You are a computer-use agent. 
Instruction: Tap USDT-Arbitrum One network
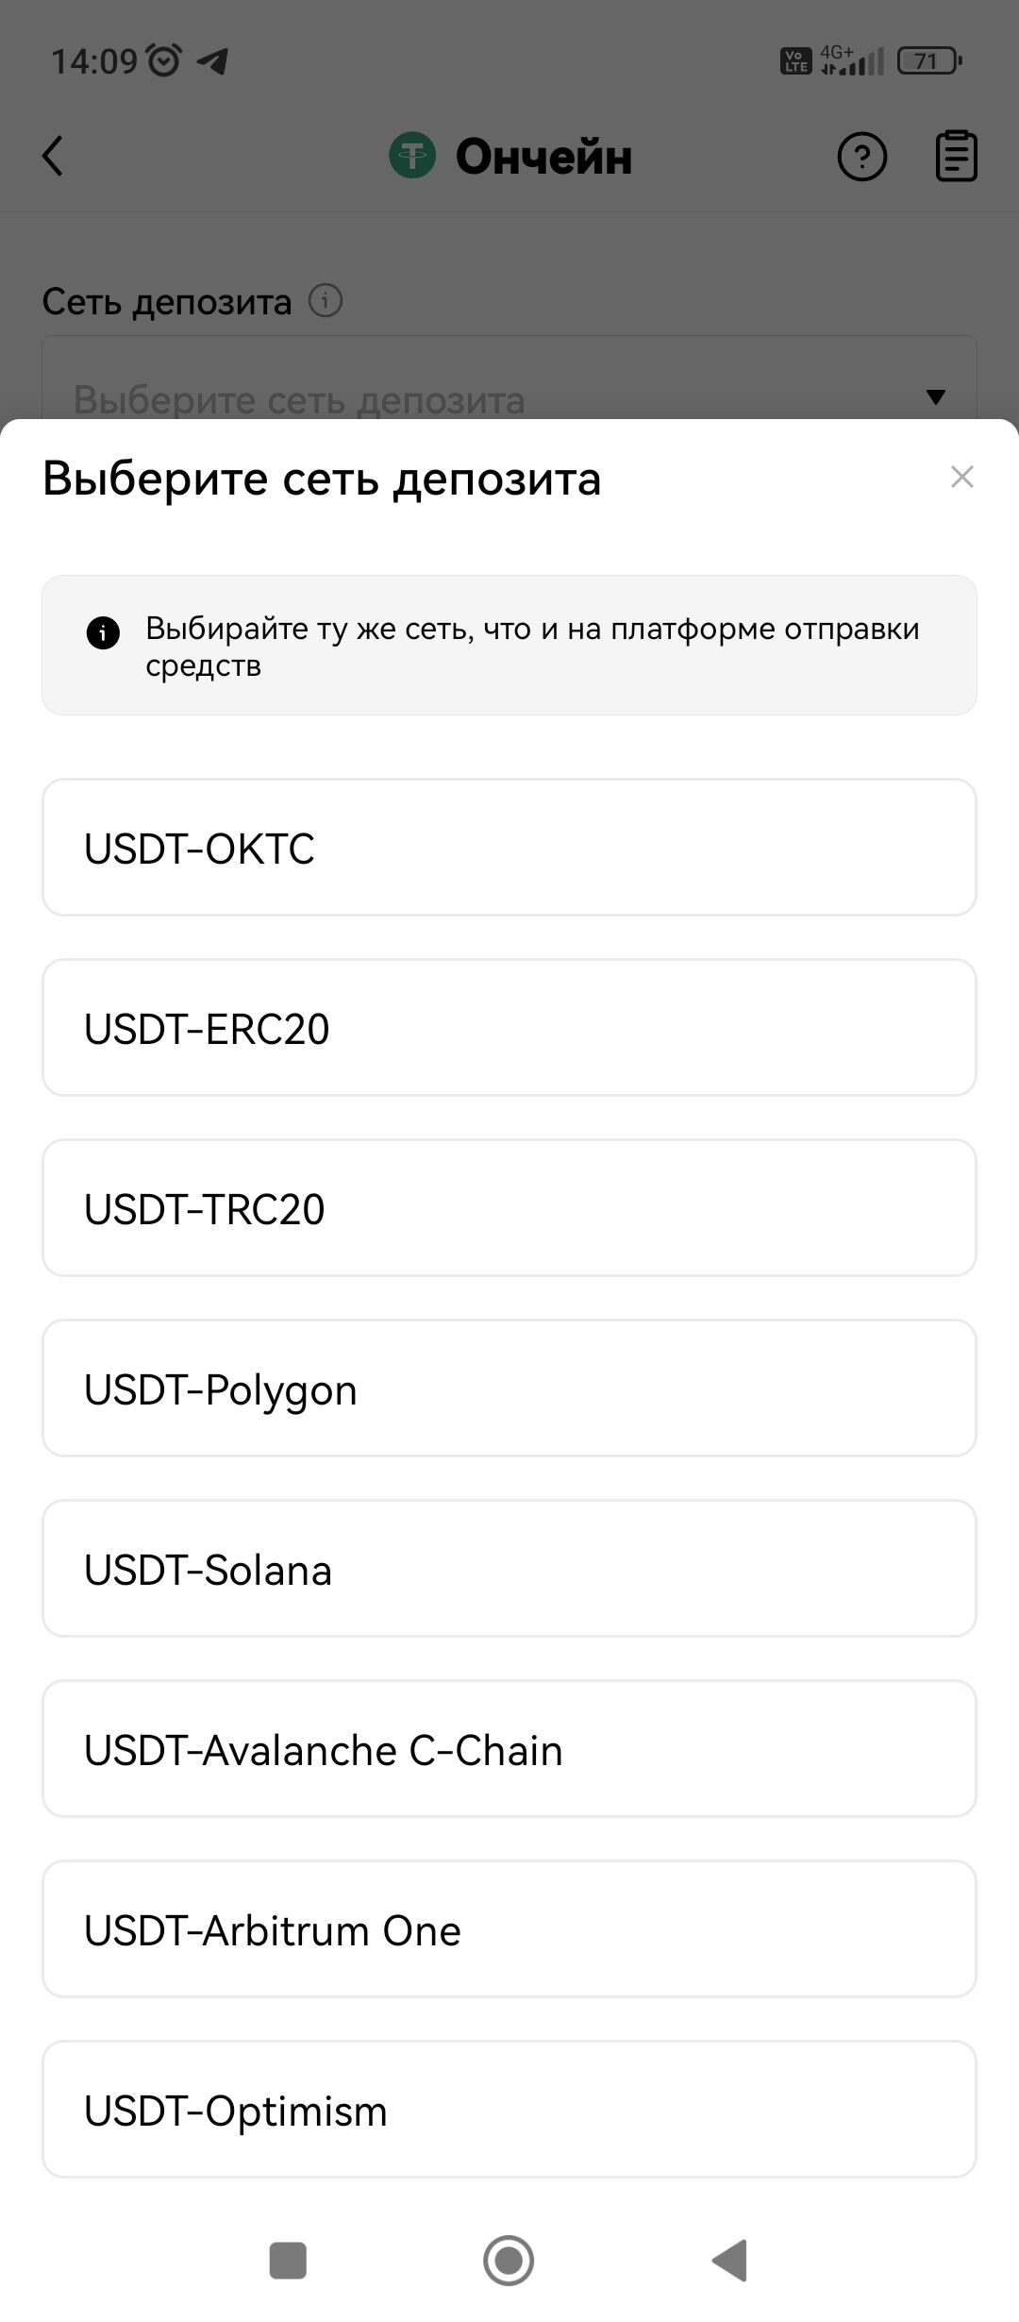[509, 1929]
